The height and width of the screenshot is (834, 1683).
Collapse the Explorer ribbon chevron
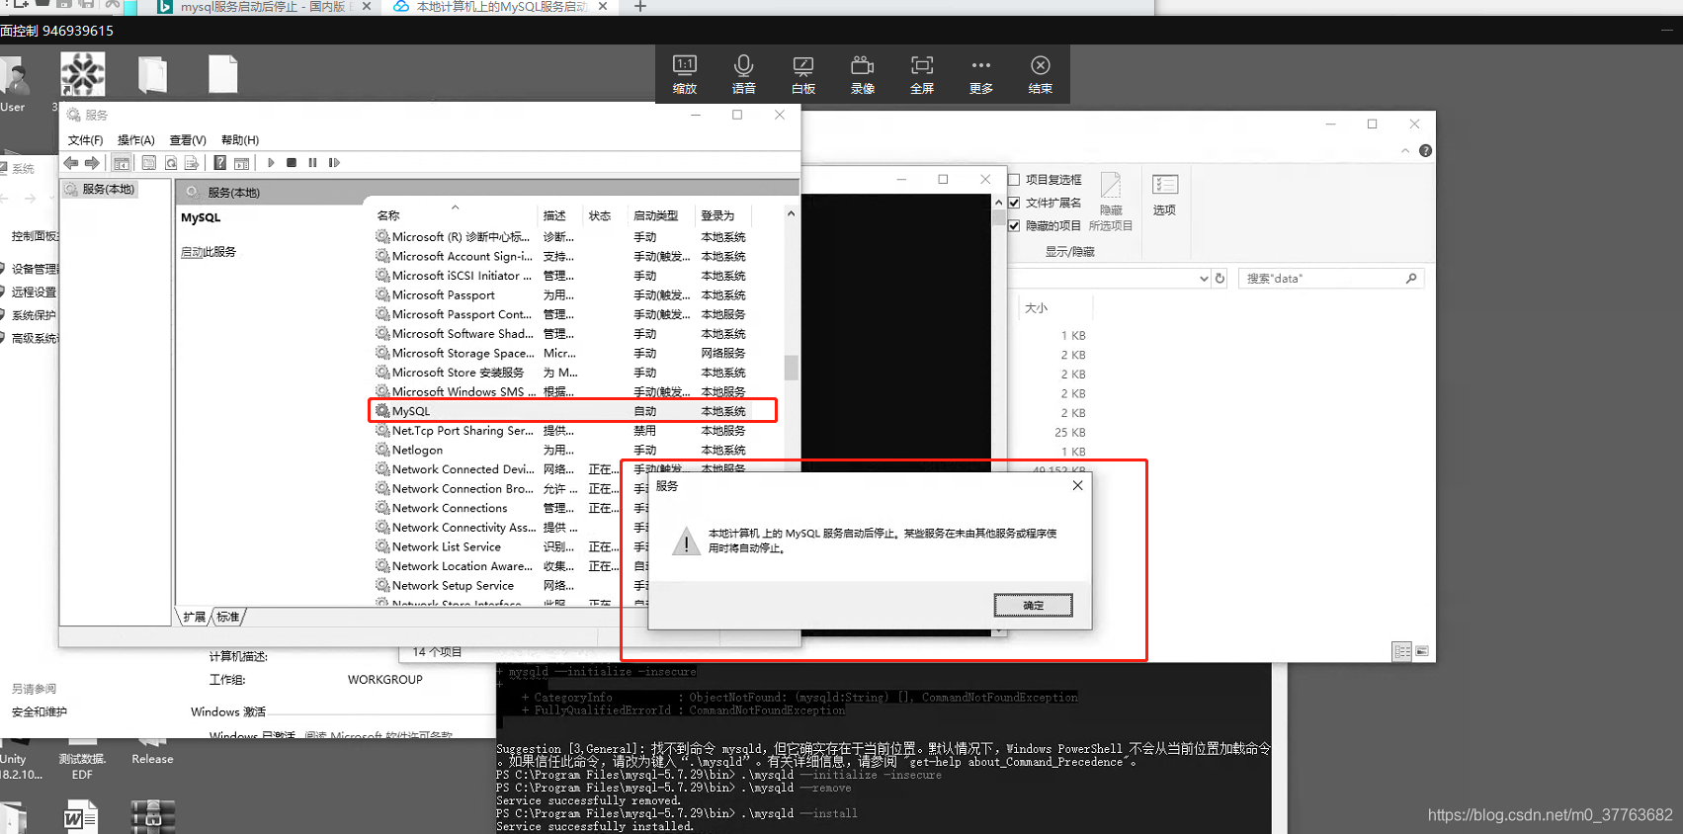click(1405, 151)
